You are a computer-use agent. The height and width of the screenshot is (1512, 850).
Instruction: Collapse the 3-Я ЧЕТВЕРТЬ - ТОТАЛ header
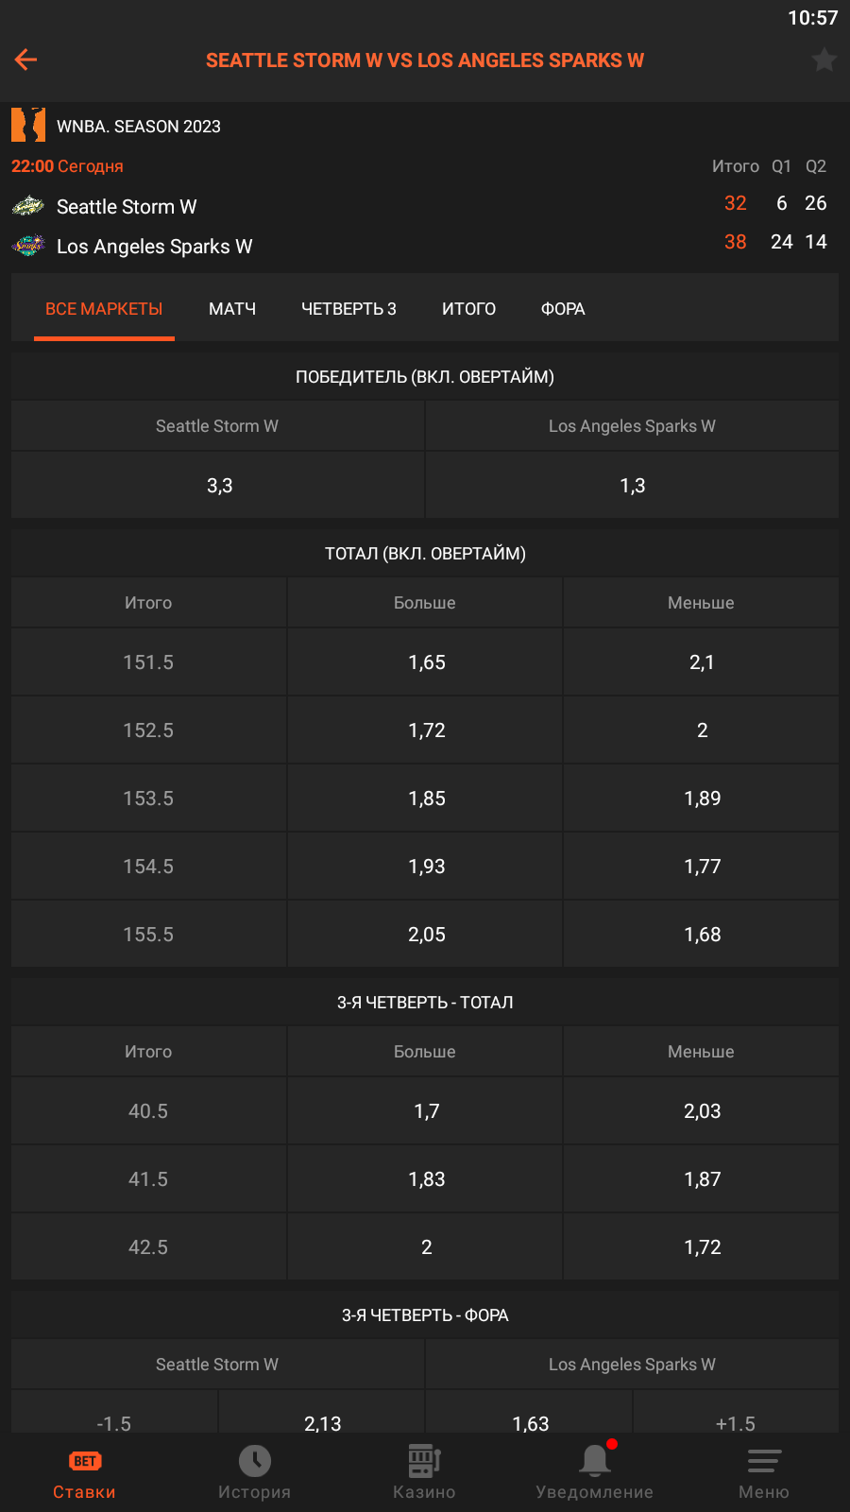click(425, 1003)
